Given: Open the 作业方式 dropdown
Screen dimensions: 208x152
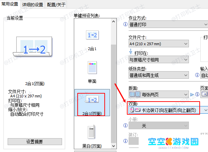Looking at the screenshot, I should coord(168,25).
